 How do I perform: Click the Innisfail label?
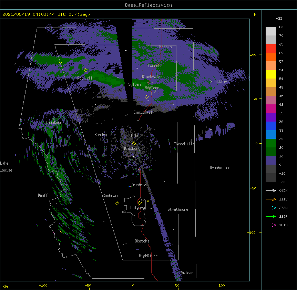point(143,112)
